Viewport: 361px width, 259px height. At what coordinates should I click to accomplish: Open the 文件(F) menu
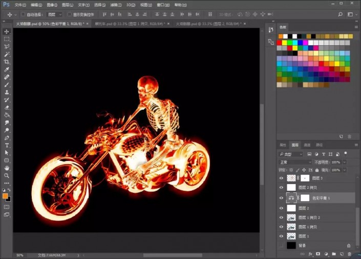[x=20, y=5]
